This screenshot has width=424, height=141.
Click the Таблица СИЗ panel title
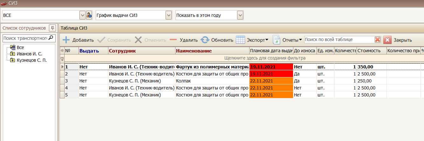tap(74, 28)
